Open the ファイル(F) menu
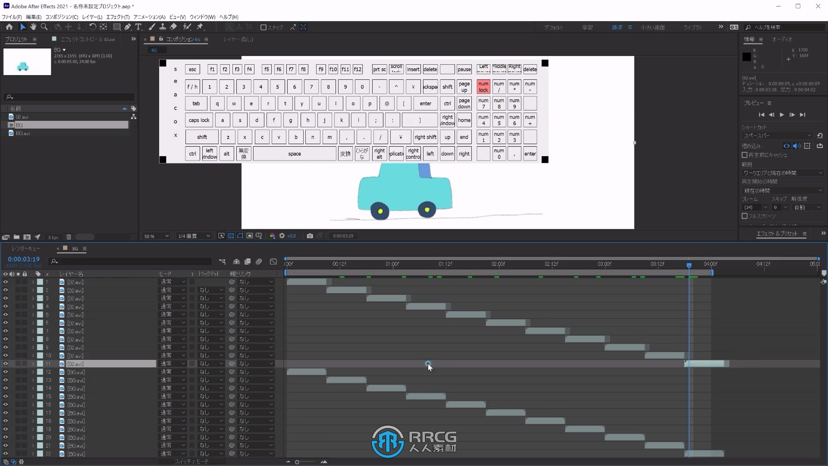The image size is (828, 466). pos(12,17)
